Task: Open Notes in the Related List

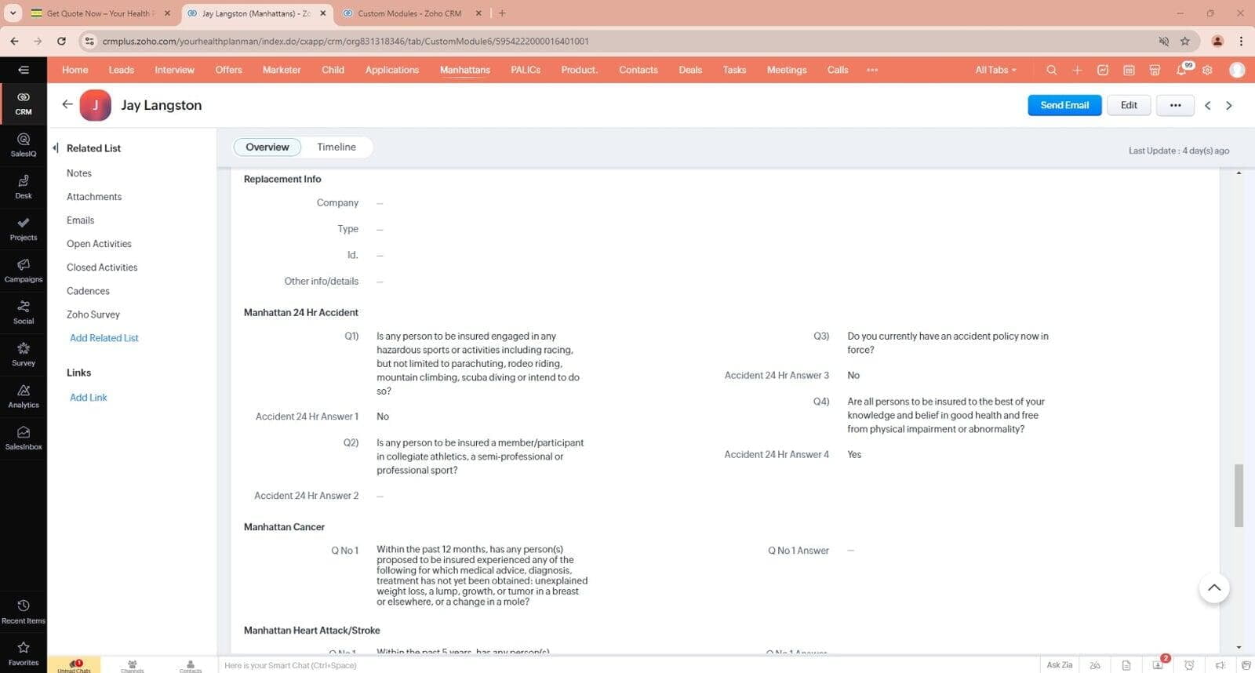Action: click(x=79, y=173)
